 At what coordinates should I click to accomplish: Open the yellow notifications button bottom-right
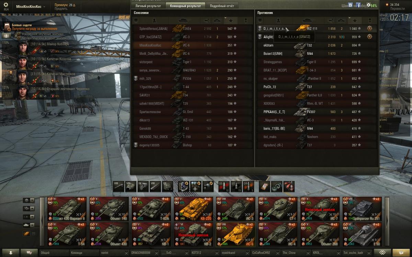pos(401,253)
